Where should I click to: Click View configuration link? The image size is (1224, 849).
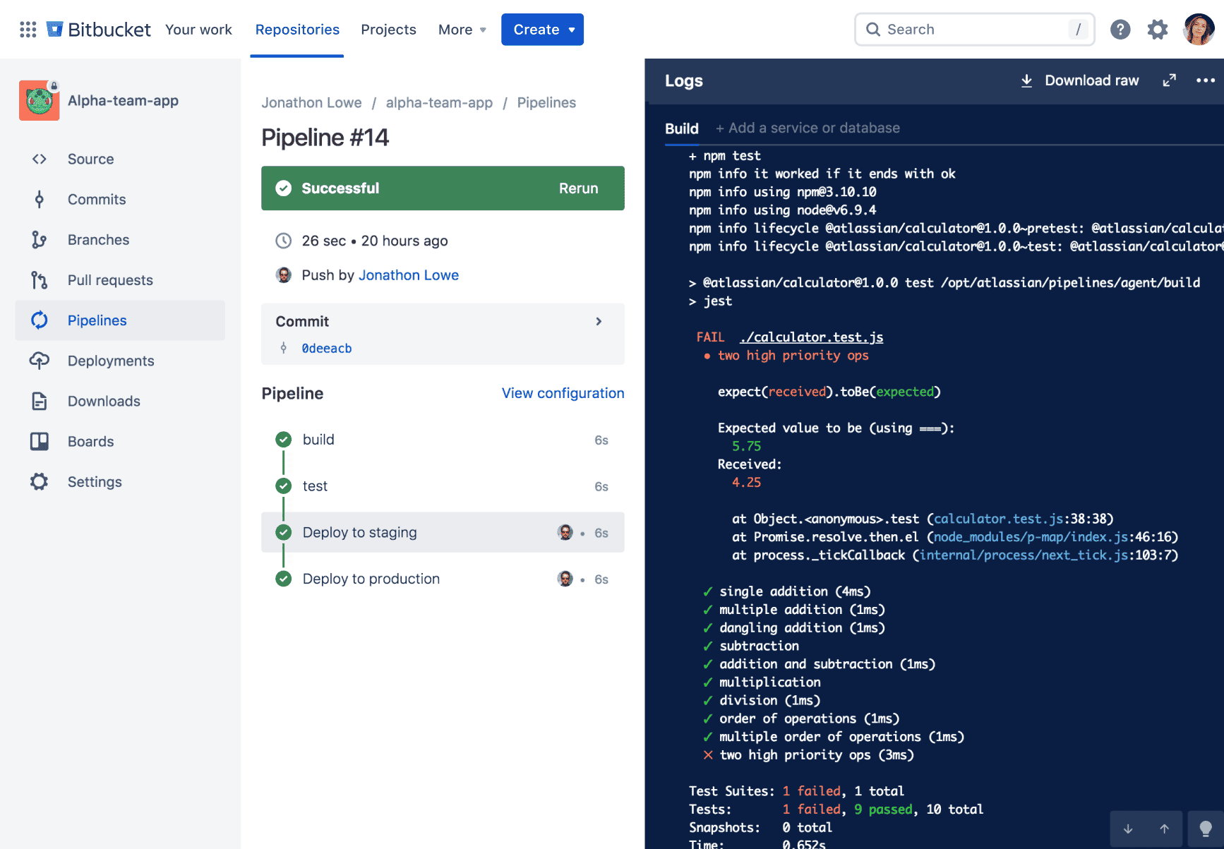563,393
